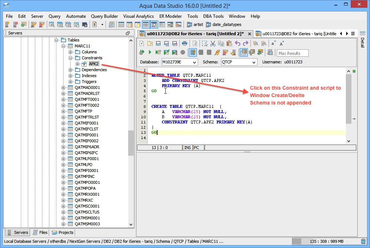Expand the Columns folder
The image size is (370, 248).
point(70,52)
